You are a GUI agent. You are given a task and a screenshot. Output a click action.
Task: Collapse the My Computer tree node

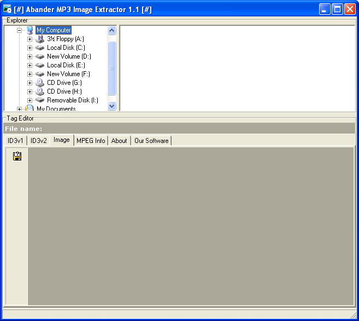[20, 30]
